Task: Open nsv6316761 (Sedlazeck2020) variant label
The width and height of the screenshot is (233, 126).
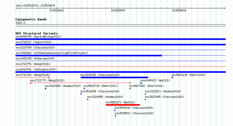Action: point(36,69)
